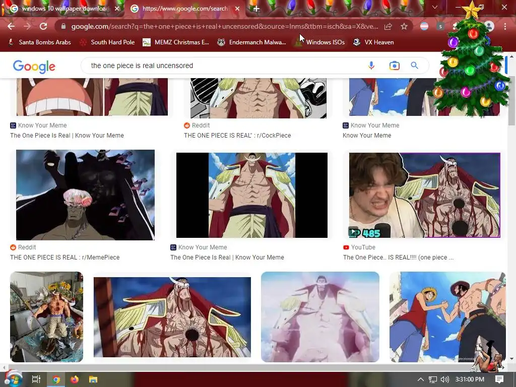Click the vertical scrollbar thumb
Viewport: 516px width, 387px height.
(512, 100)
